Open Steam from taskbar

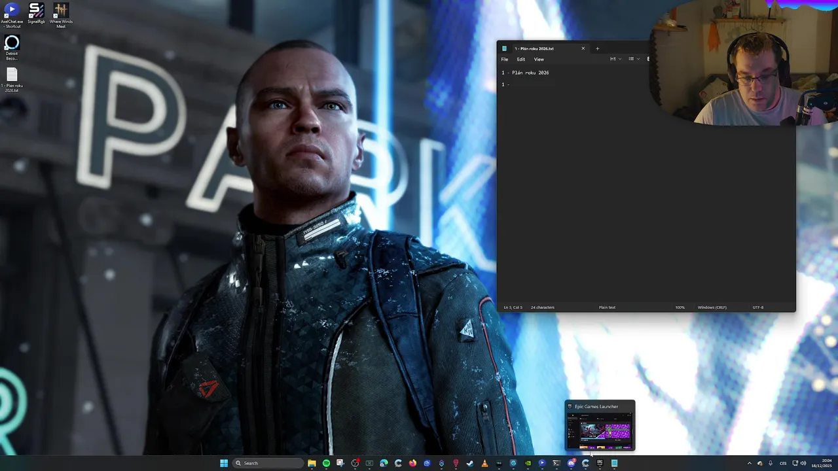(470, 463)
